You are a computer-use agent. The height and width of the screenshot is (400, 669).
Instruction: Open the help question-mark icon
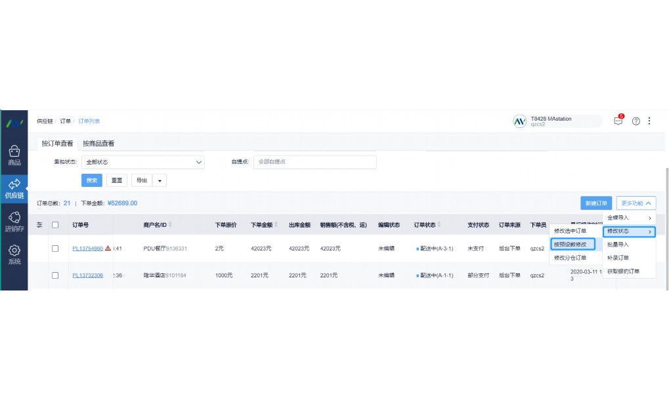pos(636,121)
